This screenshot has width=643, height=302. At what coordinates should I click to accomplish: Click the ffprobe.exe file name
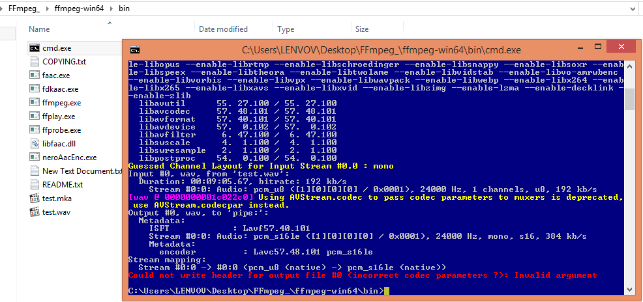[61, 130]
